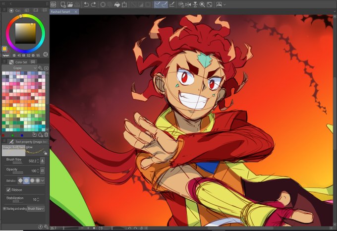
Task: Open Opacity dynamics settings button
Action: click(42, 171)
